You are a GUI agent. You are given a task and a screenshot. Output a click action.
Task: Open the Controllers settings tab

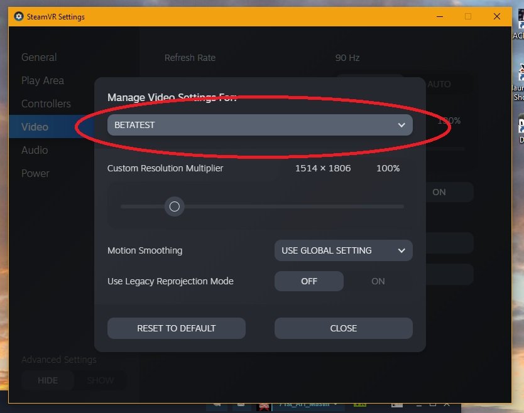point(46,104)
